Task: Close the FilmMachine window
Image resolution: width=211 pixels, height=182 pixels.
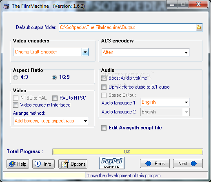Action: tap(198, 4)
